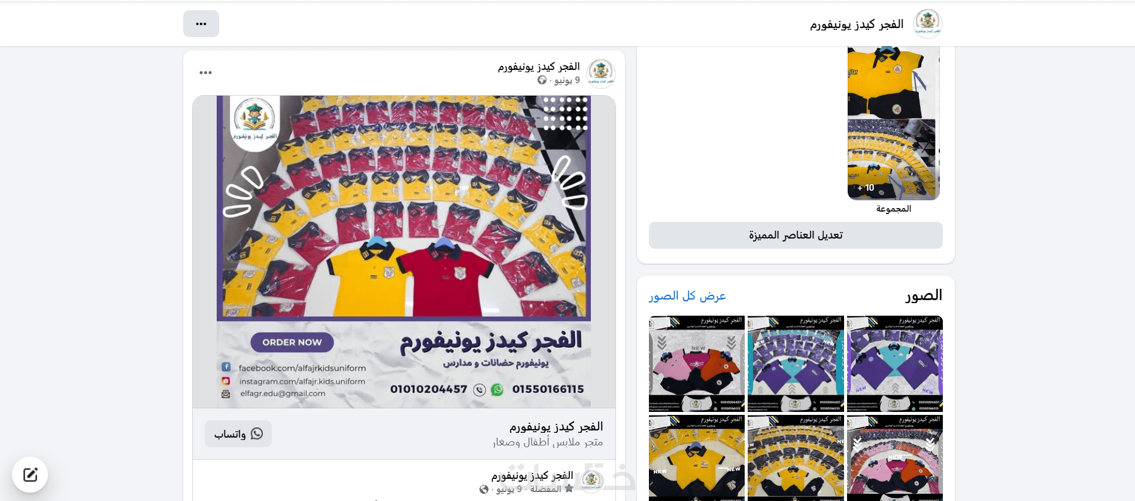Click the WhatsApp button under the post
1135x501 pixels.
pyautogui.click(x=238, y=433)
